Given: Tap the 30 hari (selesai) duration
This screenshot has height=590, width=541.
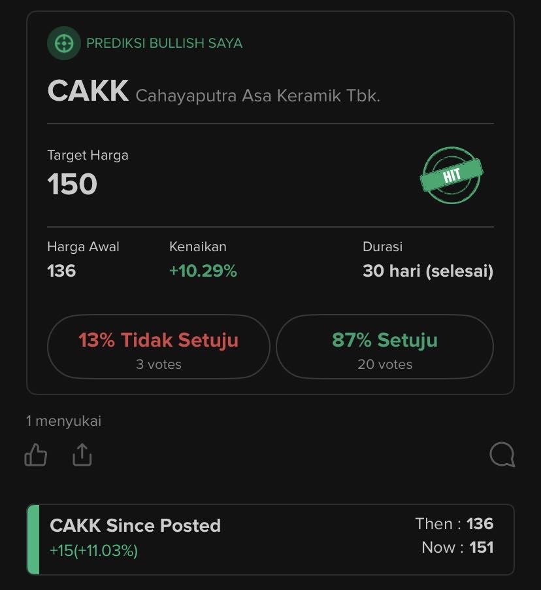Looking at the screenshot, I should click(x=428, y=271).
